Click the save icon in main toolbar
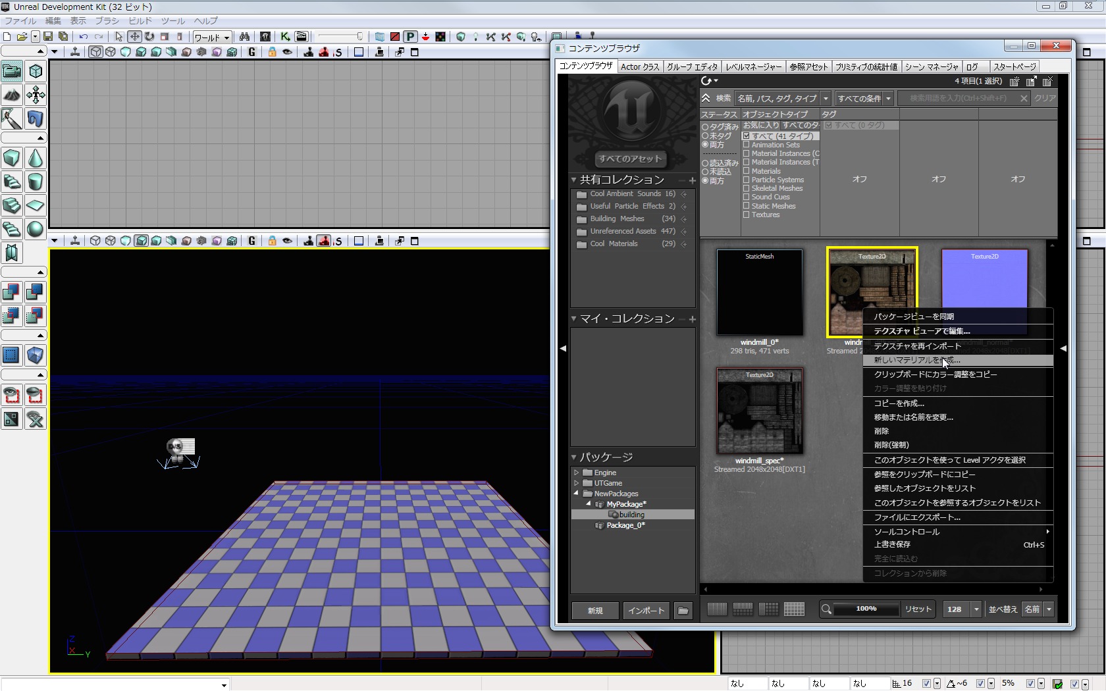 (48, 37)
